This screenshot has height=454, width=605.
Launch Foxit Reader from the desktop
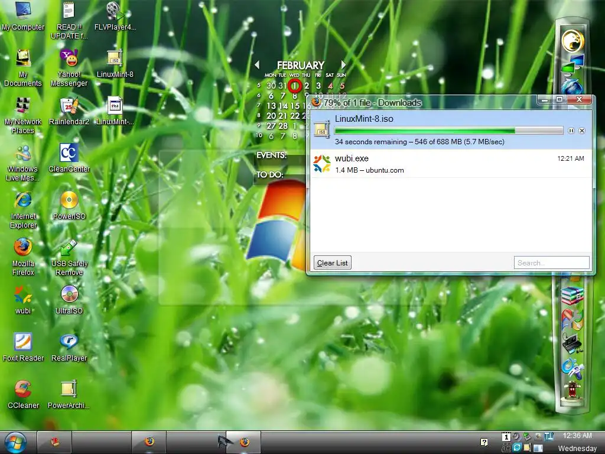(23, 348)
